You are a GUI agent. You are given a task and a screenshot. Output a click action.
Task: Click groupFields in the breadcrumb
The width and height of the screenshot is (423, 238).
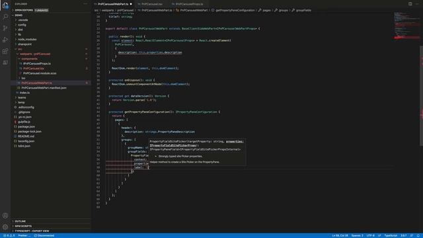303,11
